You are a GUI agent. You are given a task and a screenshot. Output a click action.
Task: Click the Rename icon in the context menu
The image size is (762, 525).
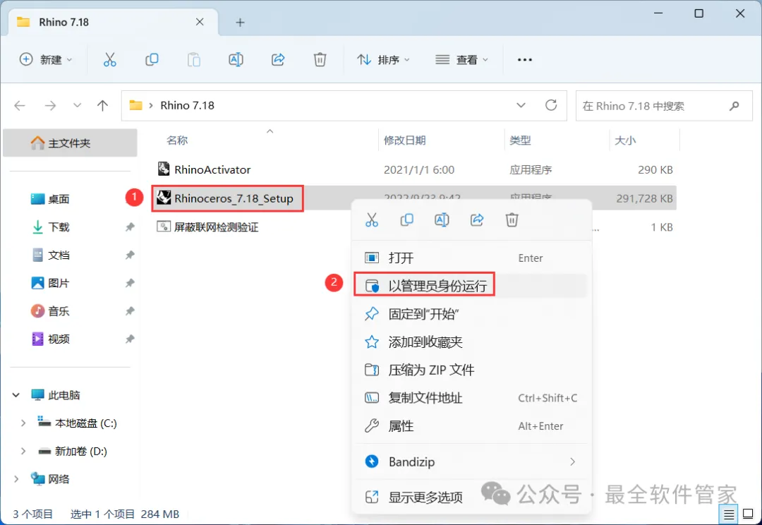[x=442, y=220]
